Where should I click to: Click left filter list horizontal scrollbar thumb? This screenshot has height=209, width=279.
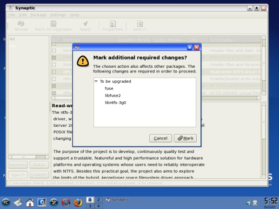(x=24, y=157)
